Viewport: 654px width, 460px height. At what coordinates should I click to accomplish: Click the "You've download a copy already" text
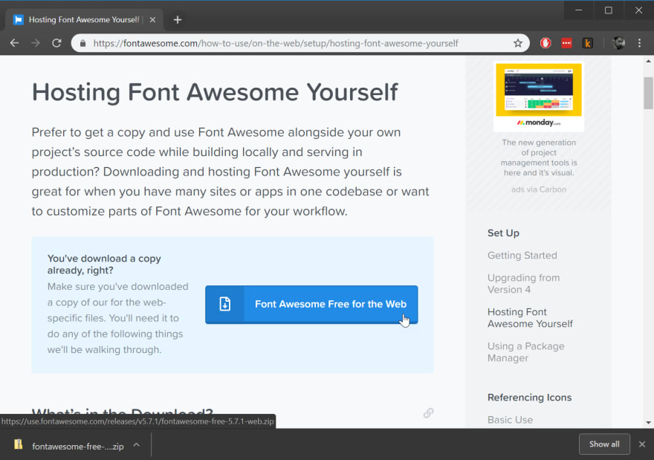[104, 265]
